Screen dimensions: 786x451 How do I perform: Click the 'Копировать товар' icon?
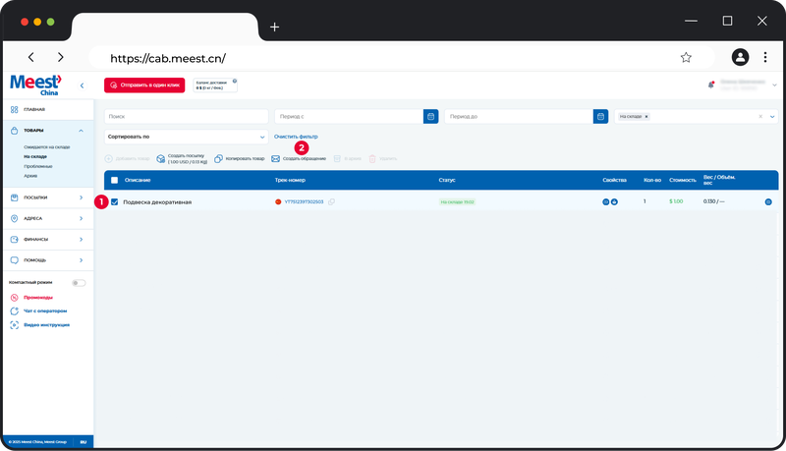218,158
